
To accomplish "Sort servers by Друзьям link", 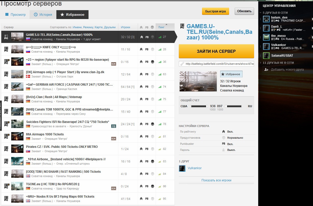I will pos(110,27).
